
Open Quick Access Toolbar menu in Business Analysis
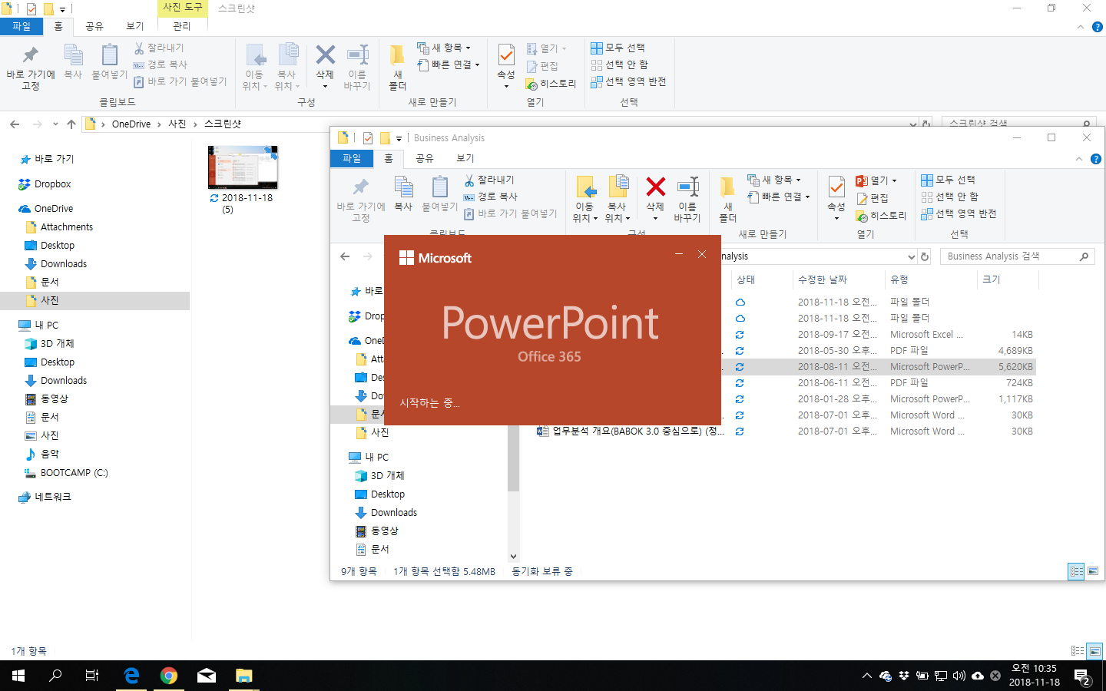399,138
